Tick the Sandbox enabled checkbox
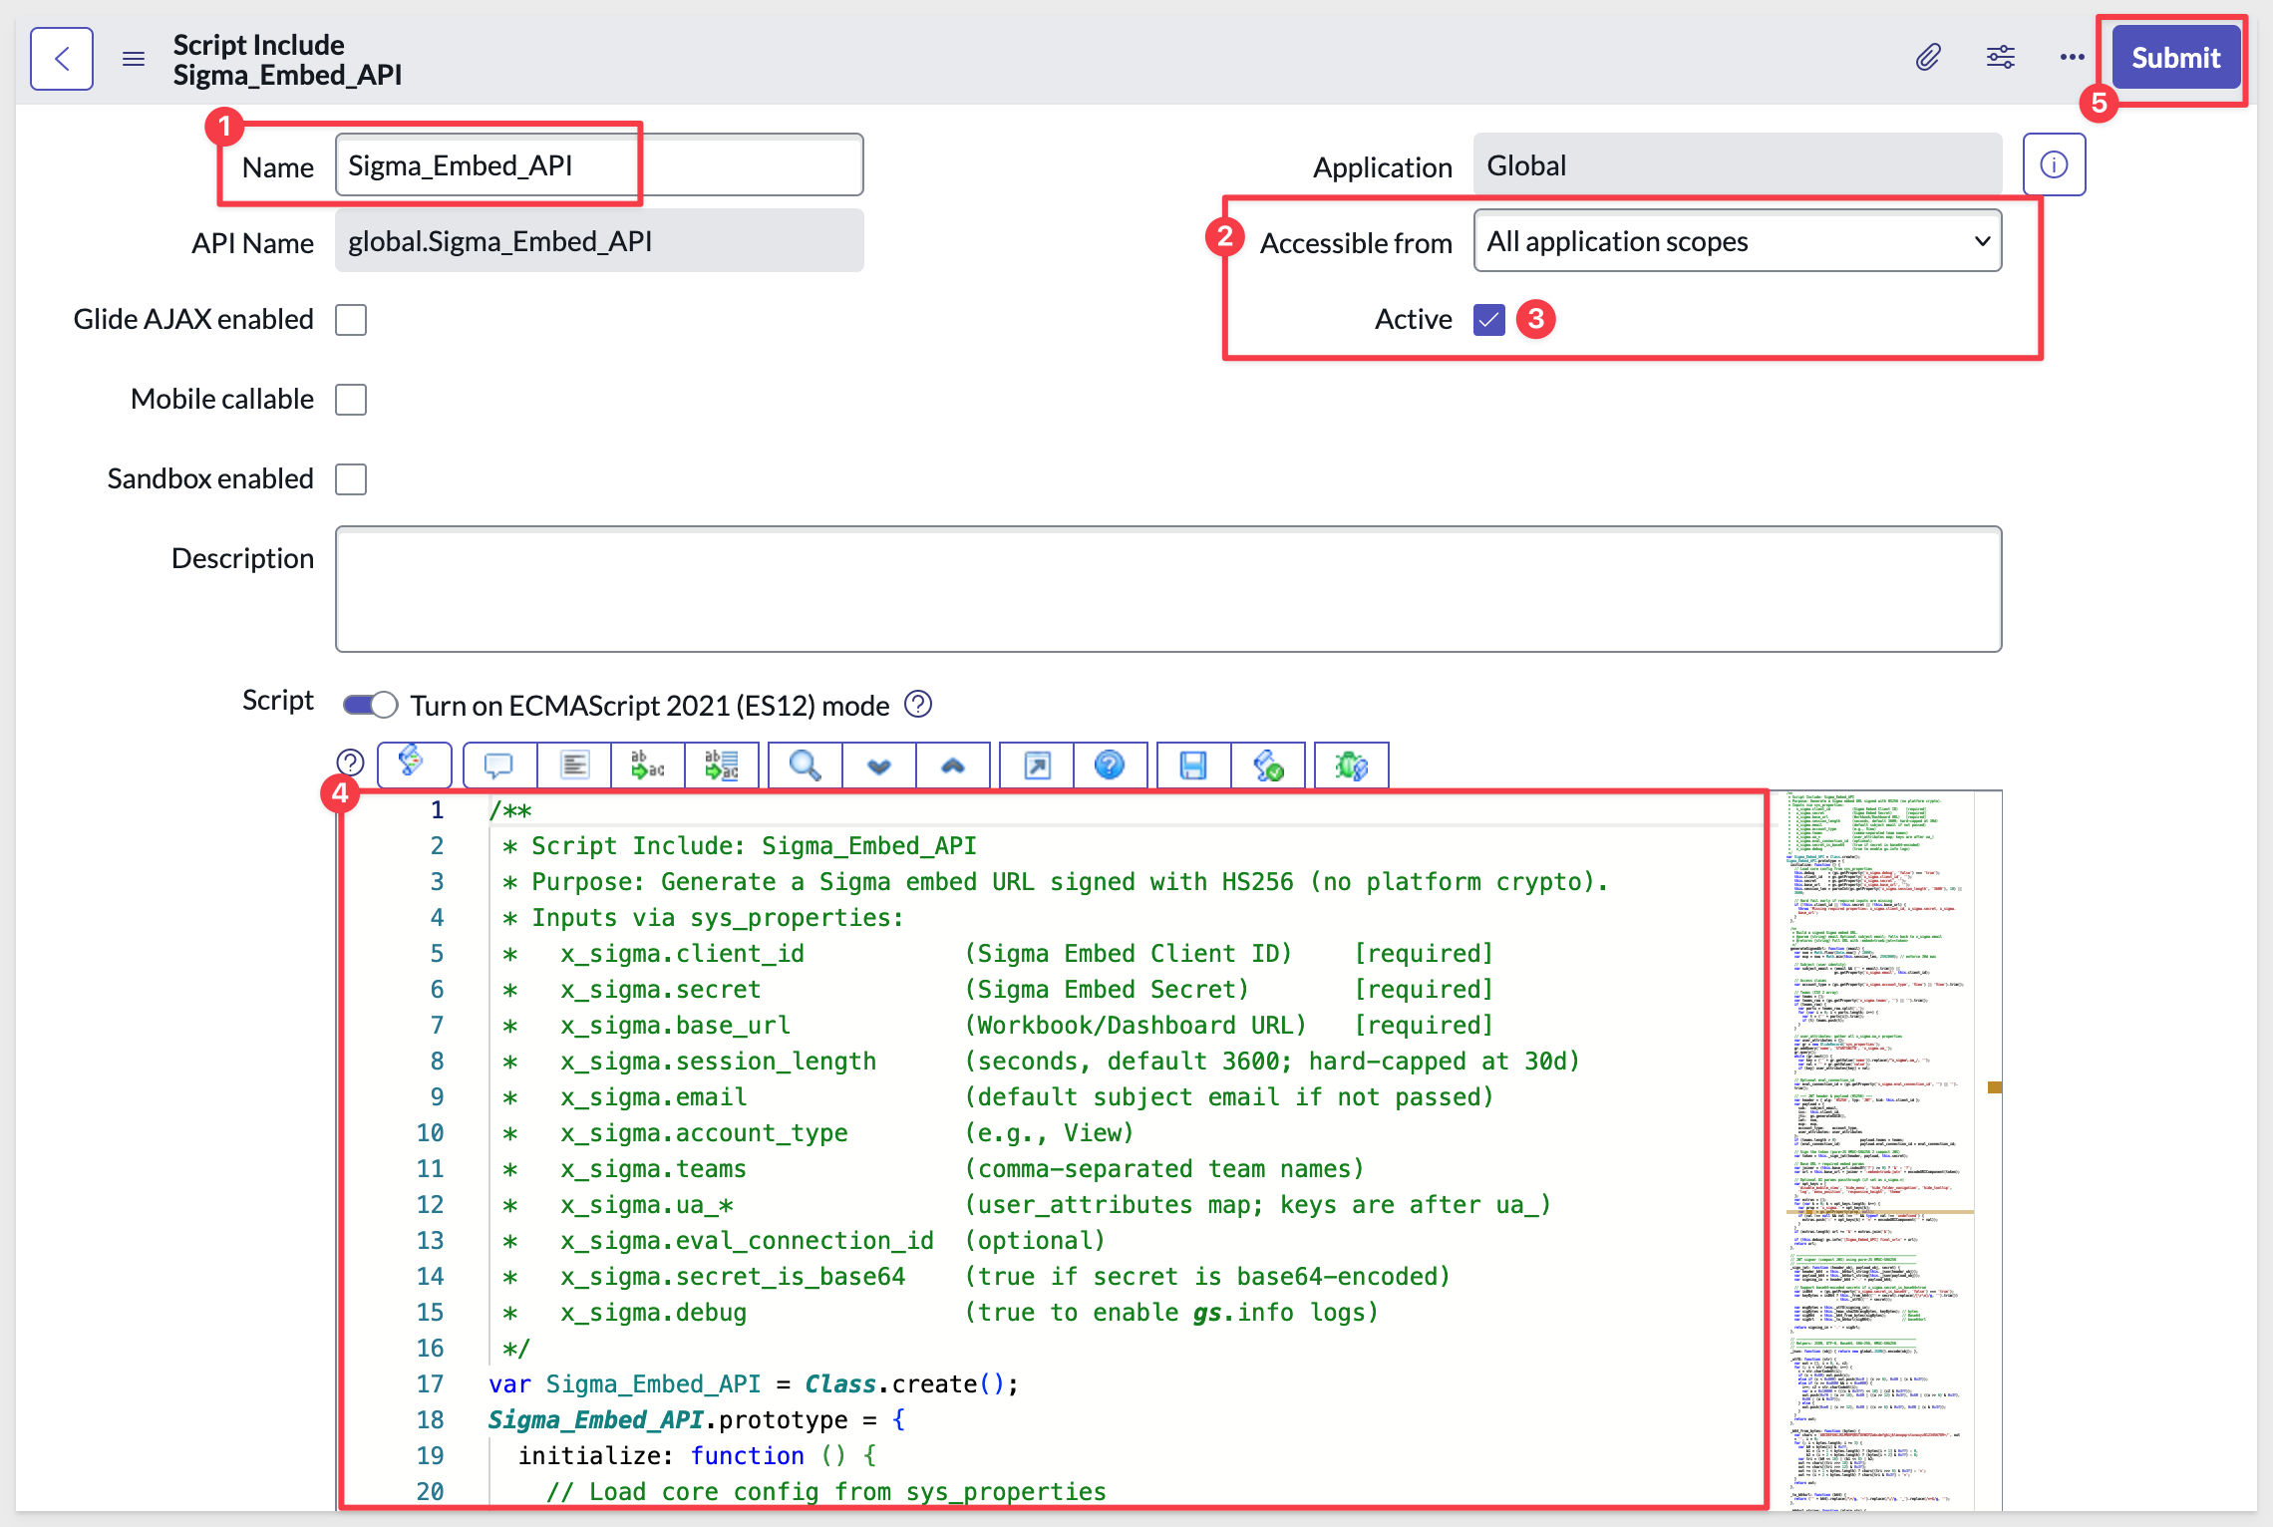The width and height of the screenshot is (2273, 1527). coord(351,479)
